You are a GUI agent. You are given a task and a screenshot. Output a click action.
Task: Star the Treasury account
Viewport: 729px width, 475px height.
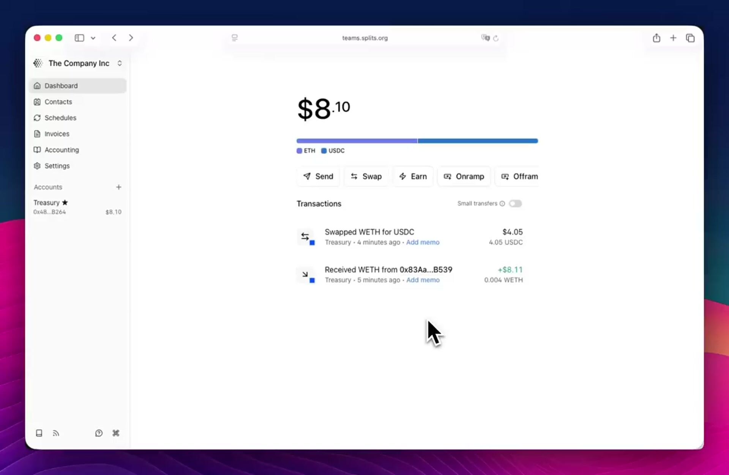point(65,202)
